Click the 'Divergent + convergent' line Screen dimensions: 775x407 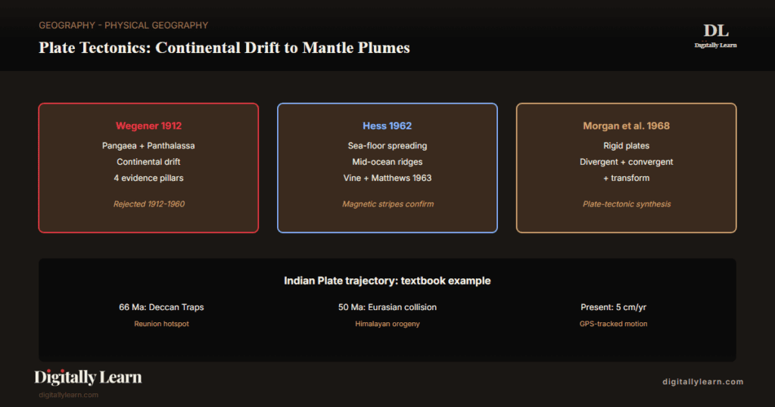626,162
